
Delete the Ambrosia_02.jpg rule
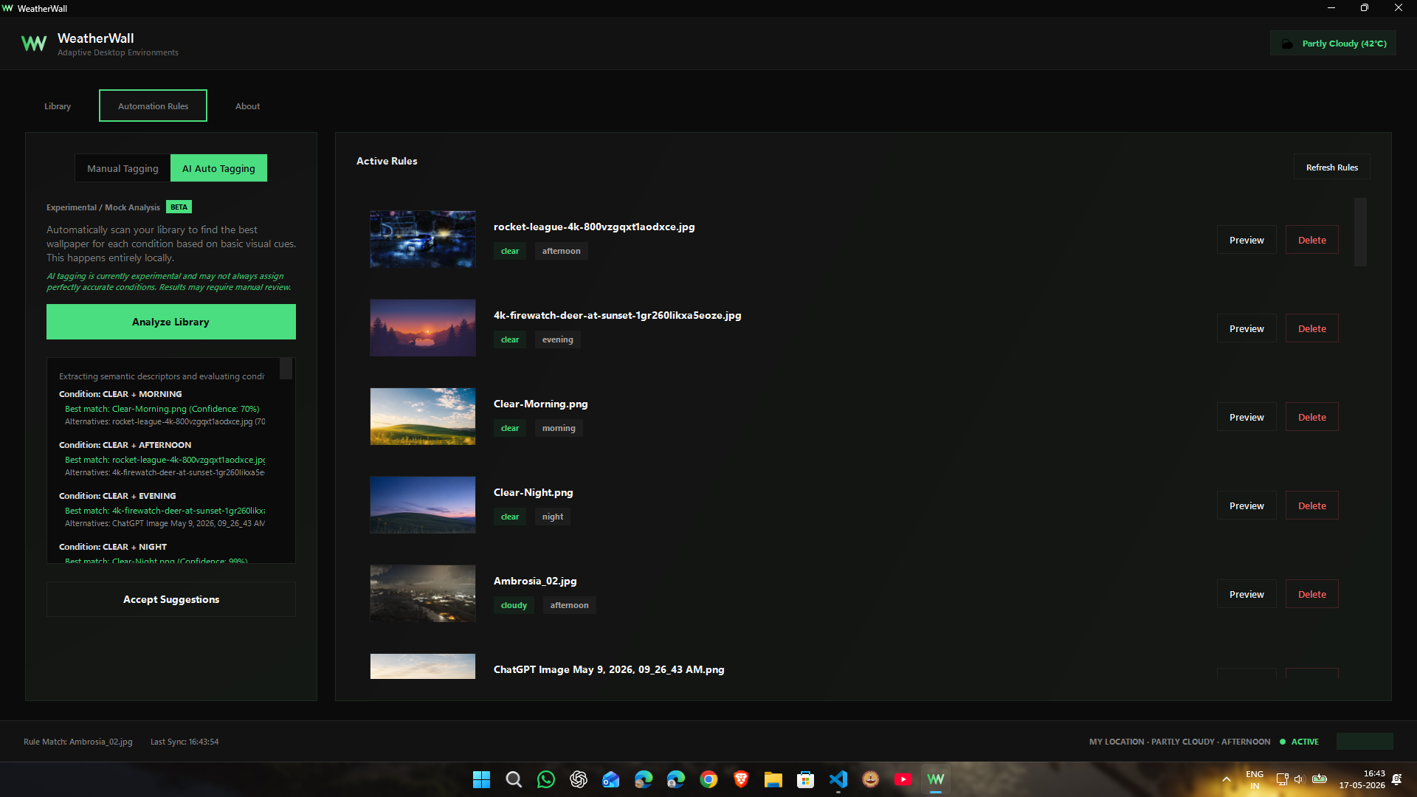click(1311, 594)
